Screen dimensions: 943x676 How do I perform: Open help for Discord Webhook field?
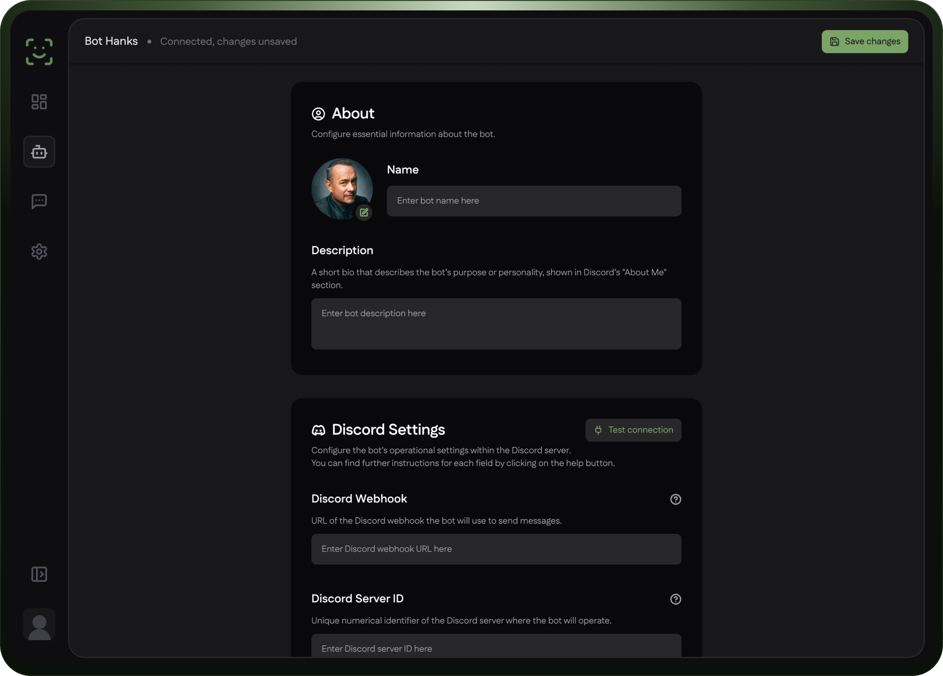pos(675,499)
